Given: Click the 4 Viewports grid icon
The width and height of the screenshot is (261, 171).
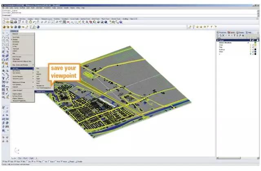Looking at the screenshot, I should [64, 22].
